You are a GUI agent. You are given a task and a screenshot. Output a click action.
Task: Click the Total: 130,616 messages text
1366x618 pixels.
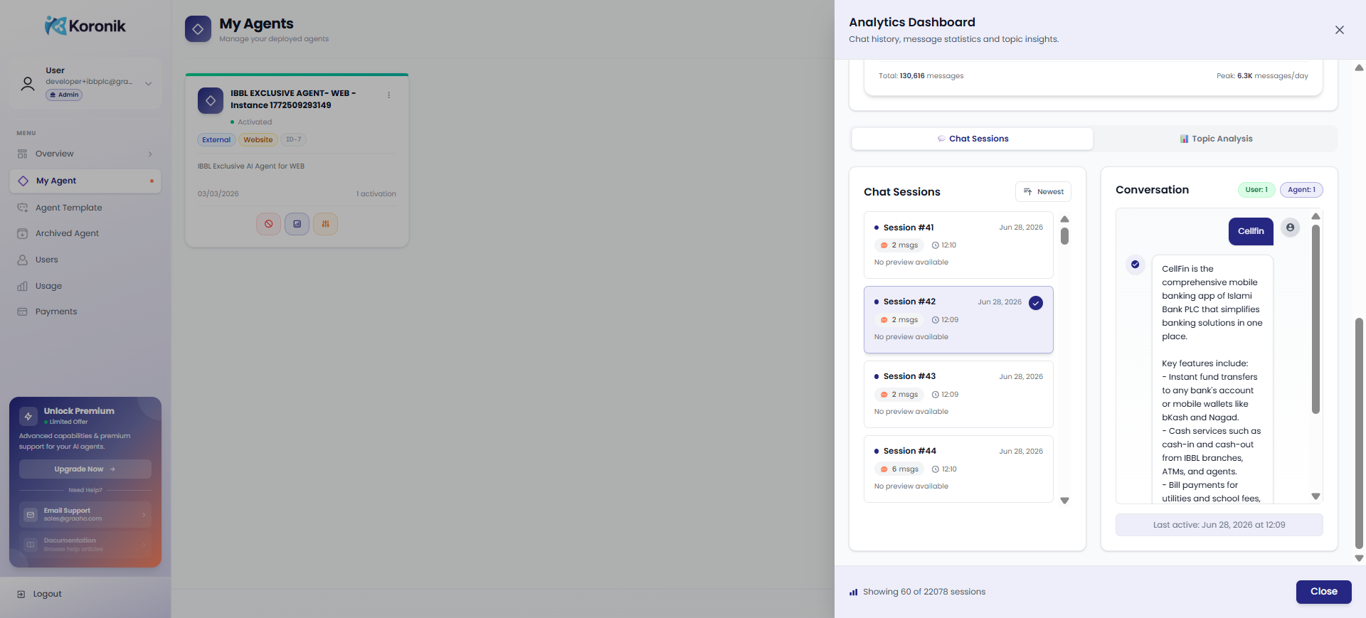click(x=921, y=76)
